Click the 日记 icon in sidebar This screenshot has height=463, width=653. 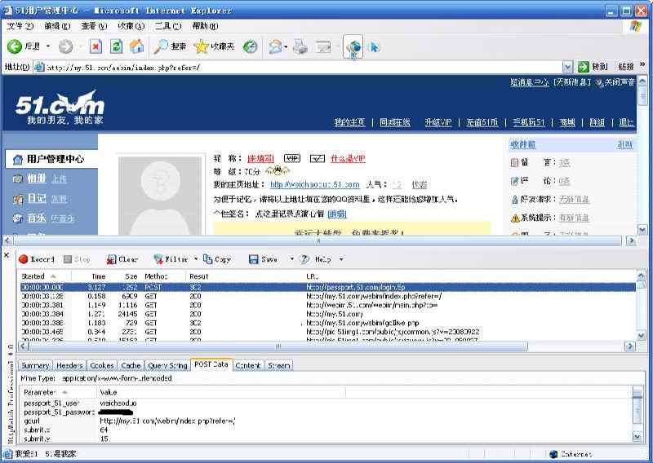17,199
